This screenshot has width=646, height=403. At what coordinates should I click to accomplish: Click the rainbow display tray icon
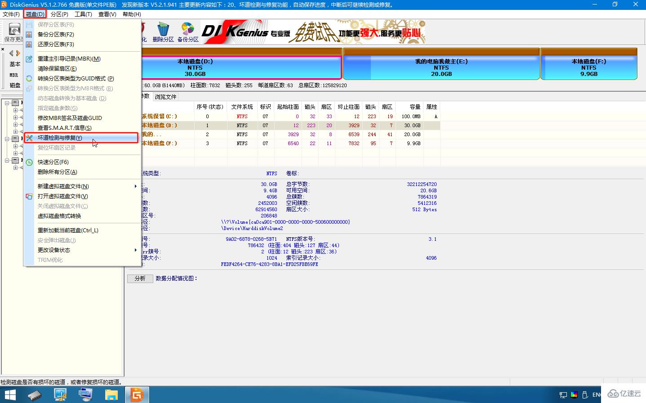[x=574, y=395]
